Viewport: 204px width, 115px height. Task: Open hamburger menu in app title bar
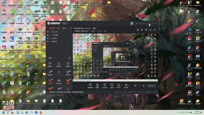pos(146,24)
